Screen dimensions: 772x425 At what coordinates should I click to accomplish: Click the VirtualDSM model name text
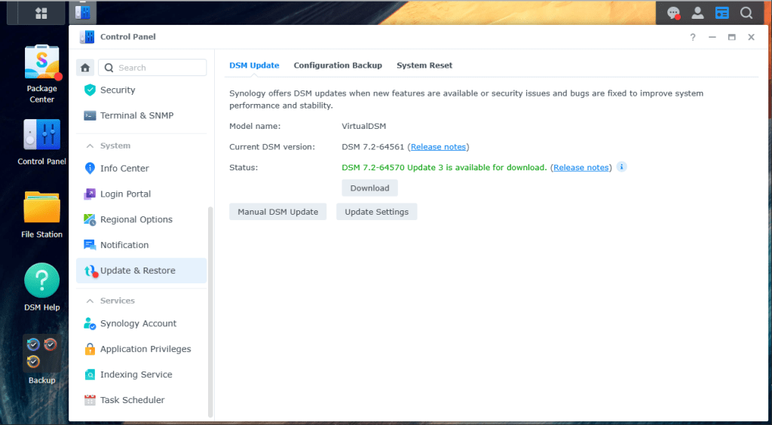tap(364, 126)
